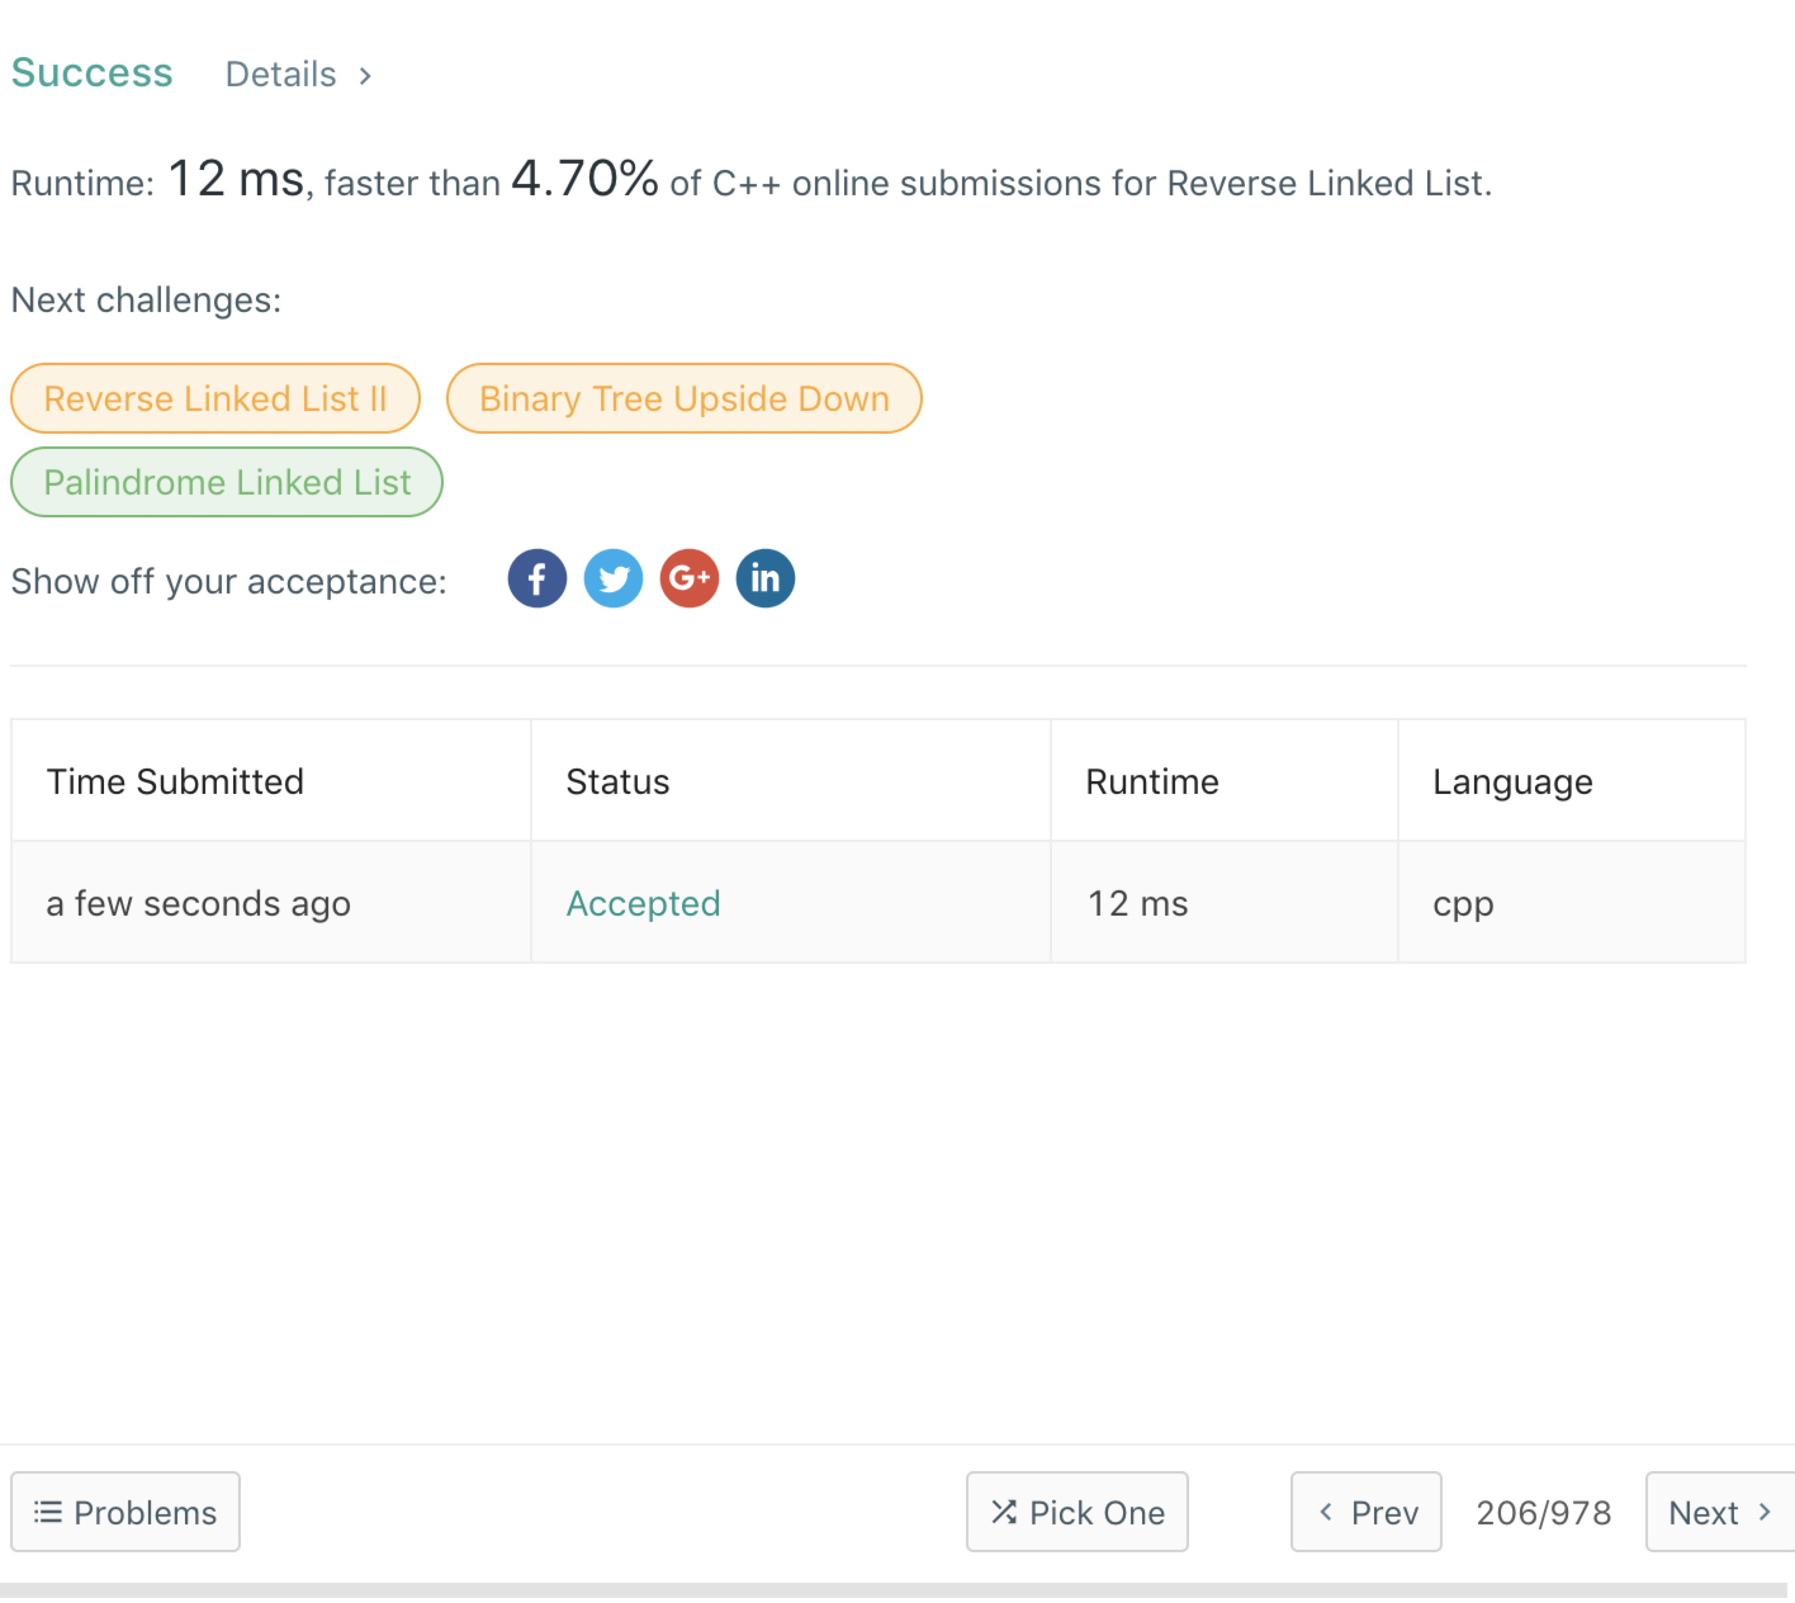Share acceptance on Twitter
This screenshot has height=1603, width=1795.
click(x=613, y=579)
